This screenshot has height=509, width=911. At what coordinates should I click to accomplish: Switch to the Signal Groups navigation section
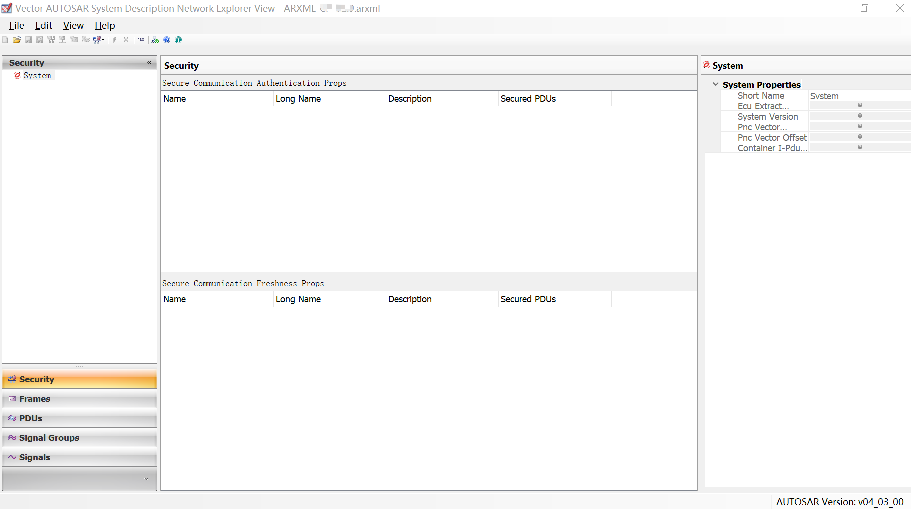click(x=79, y=438)
